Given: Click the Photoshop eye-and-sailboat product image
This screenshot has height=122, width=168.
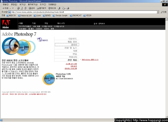Looking at the screenshot, I should (19, 47).
